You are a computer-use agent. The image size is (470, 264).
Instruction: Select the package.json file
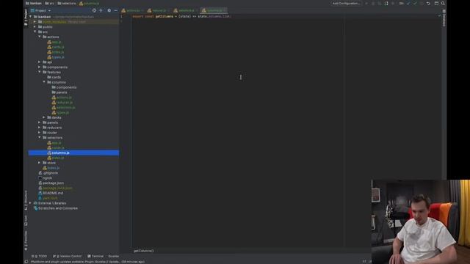click(x=51, y=183)
